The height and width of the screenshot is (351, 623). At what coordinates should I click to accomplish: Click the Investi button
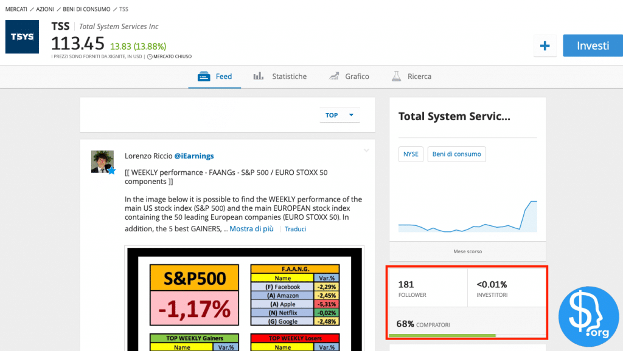click(x=593, y=46)
